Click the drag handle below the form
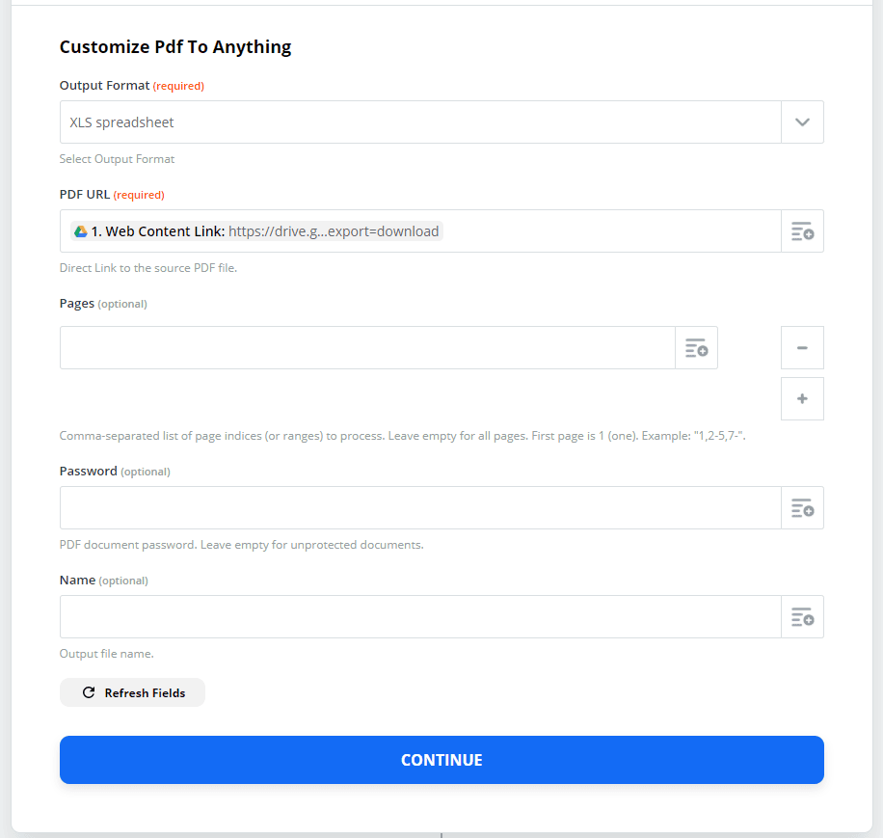This screenshot has width=883, height=838. [441, 835]
